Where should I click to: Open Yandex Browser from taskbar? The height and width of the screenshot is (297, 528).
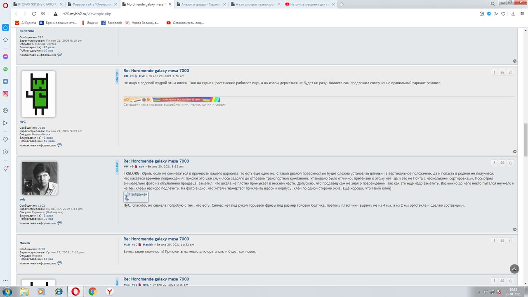[110, 291]
